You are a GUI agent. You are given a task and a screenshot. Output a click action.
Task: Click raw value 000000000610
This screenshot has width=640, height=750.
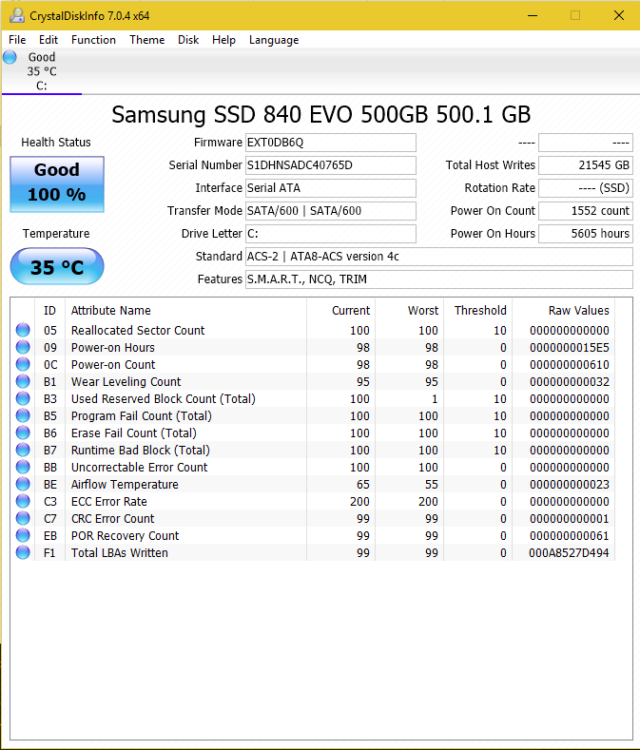coord(570,365)
